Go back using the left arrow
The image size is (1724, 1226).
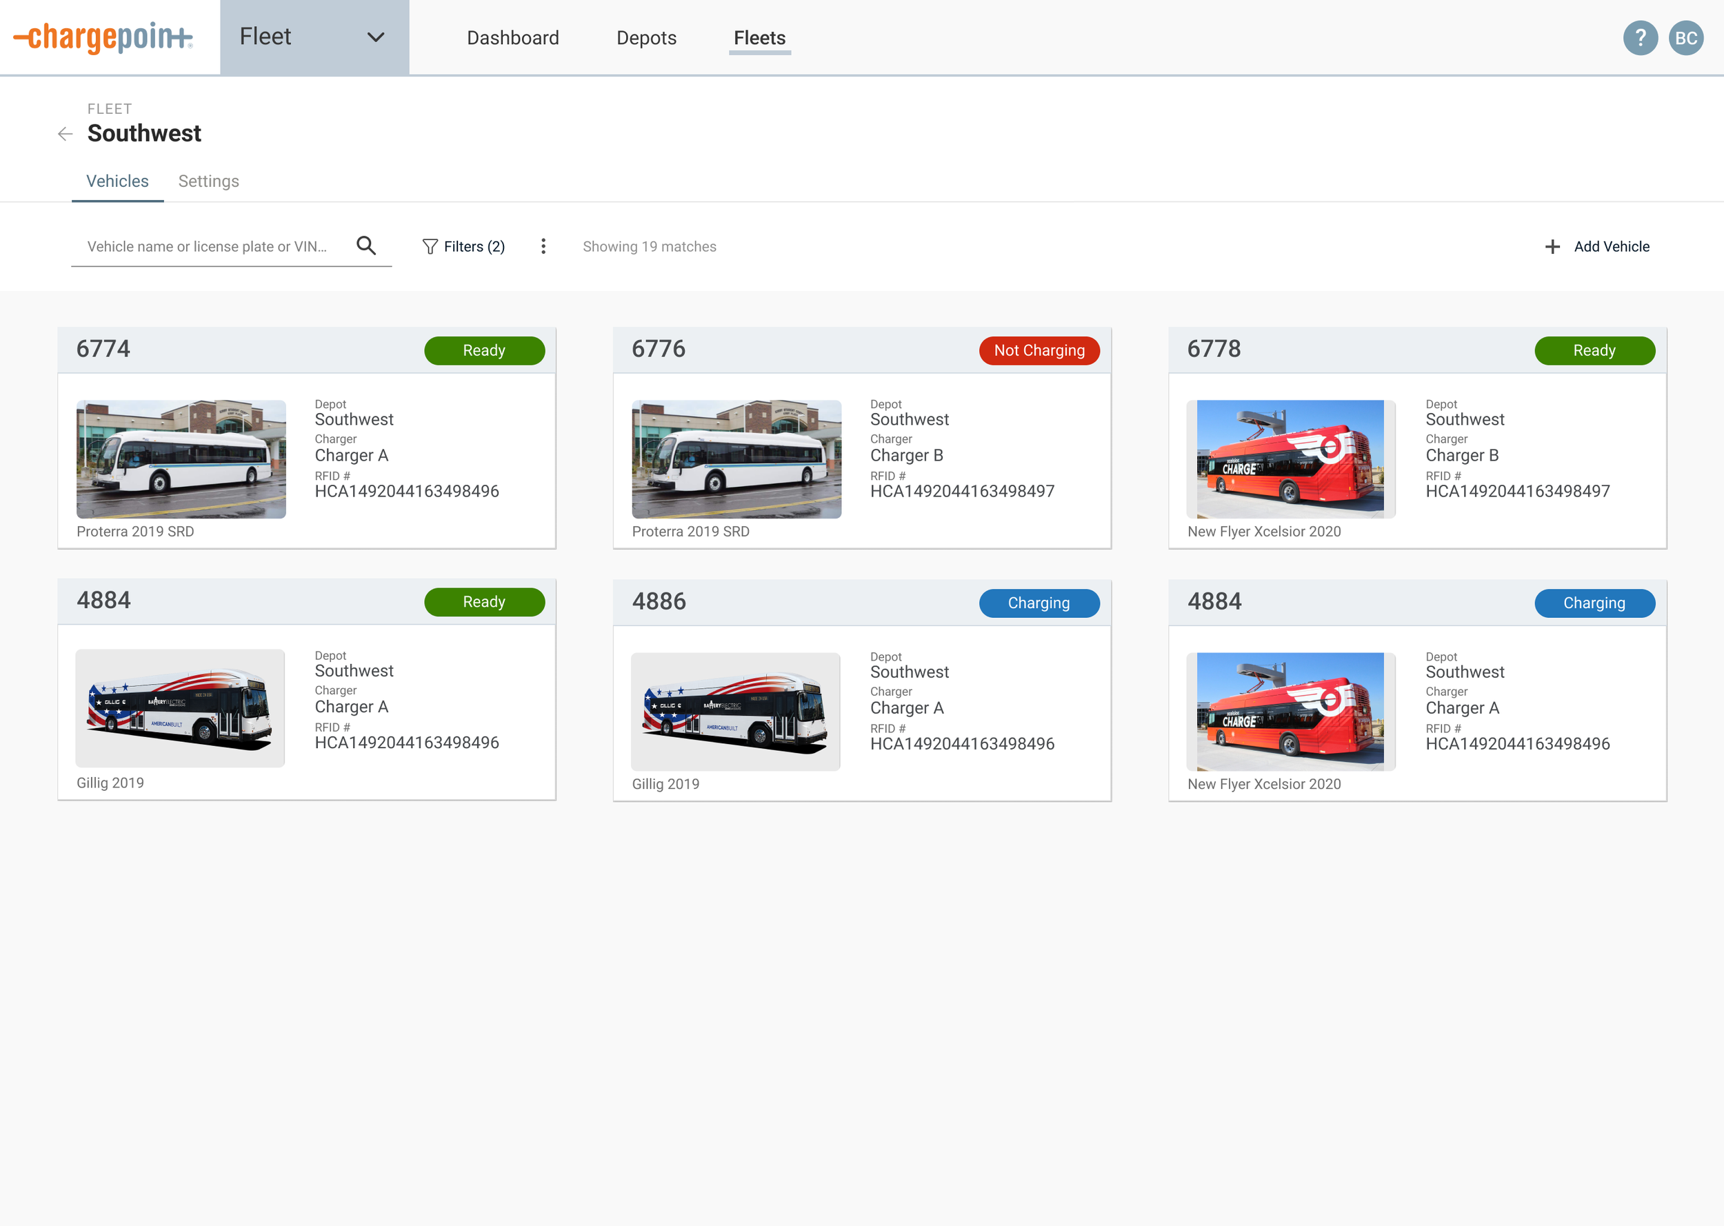pos(66,134)
